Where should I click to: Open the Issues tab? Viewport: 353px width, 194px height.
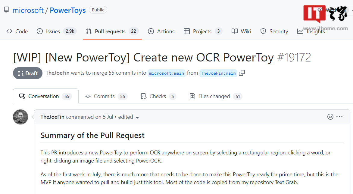tap(57, 31)
